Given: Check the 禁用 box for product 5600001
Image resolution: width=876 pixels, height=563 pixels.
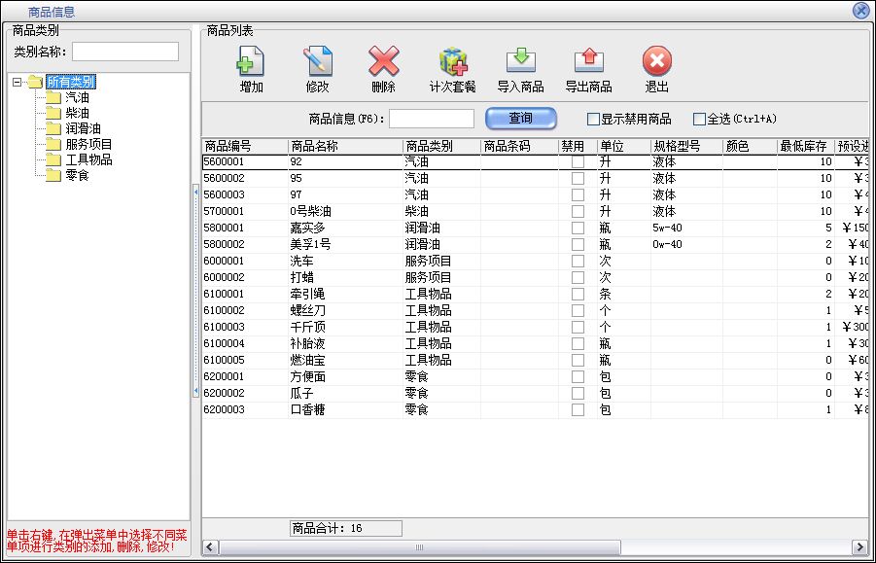Looking at the screenshot, I should click(x=578, y=162).
